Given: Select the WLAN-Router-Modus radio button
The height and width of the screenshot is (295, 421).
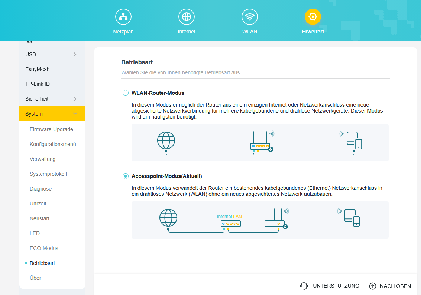Looking at the screenshot, I should [125, 93].
